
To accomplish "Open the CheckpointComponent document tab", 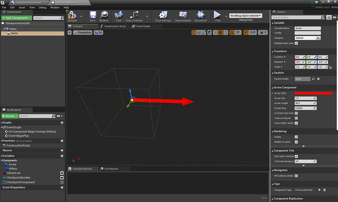I will point(28,3).
